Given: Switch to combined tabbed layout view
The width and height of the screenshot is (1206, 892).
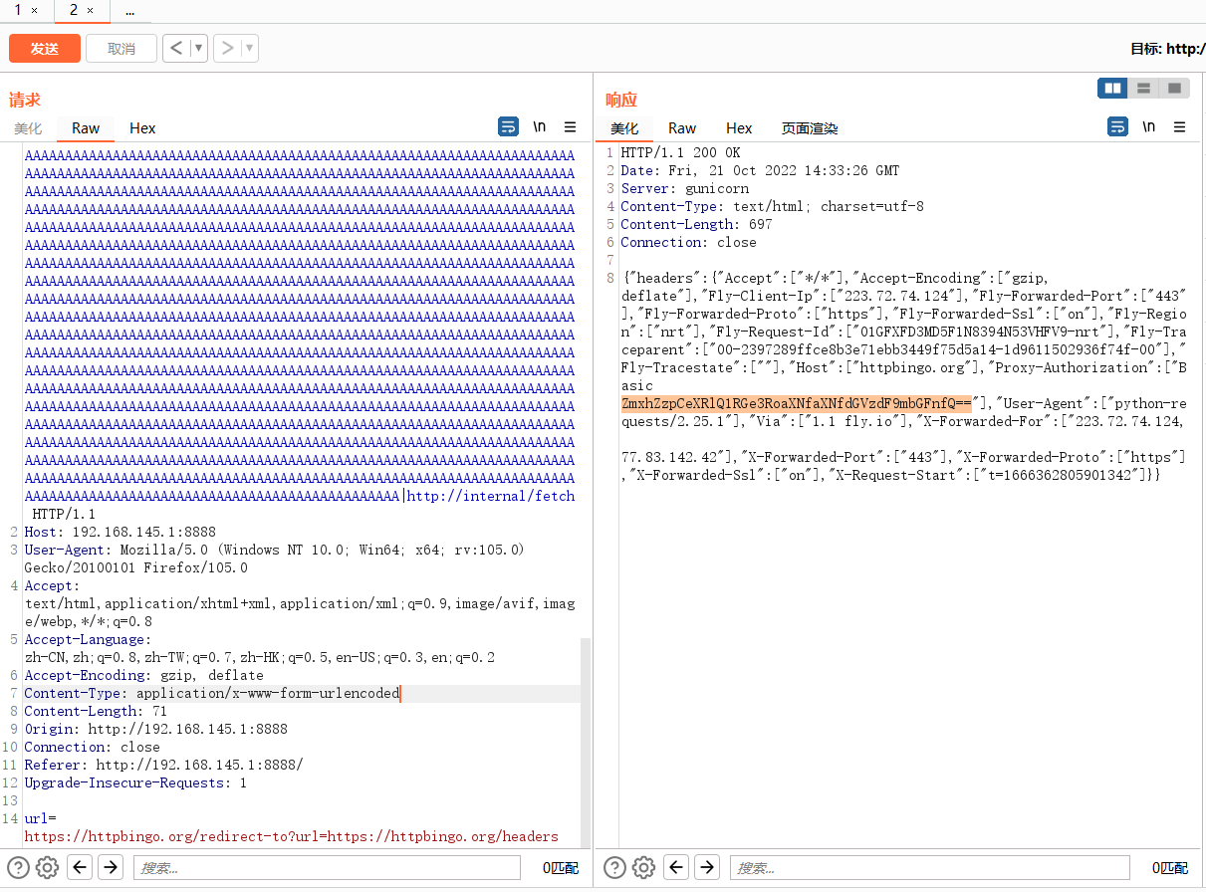Looking at the screenshot, I should point(1175,89).
